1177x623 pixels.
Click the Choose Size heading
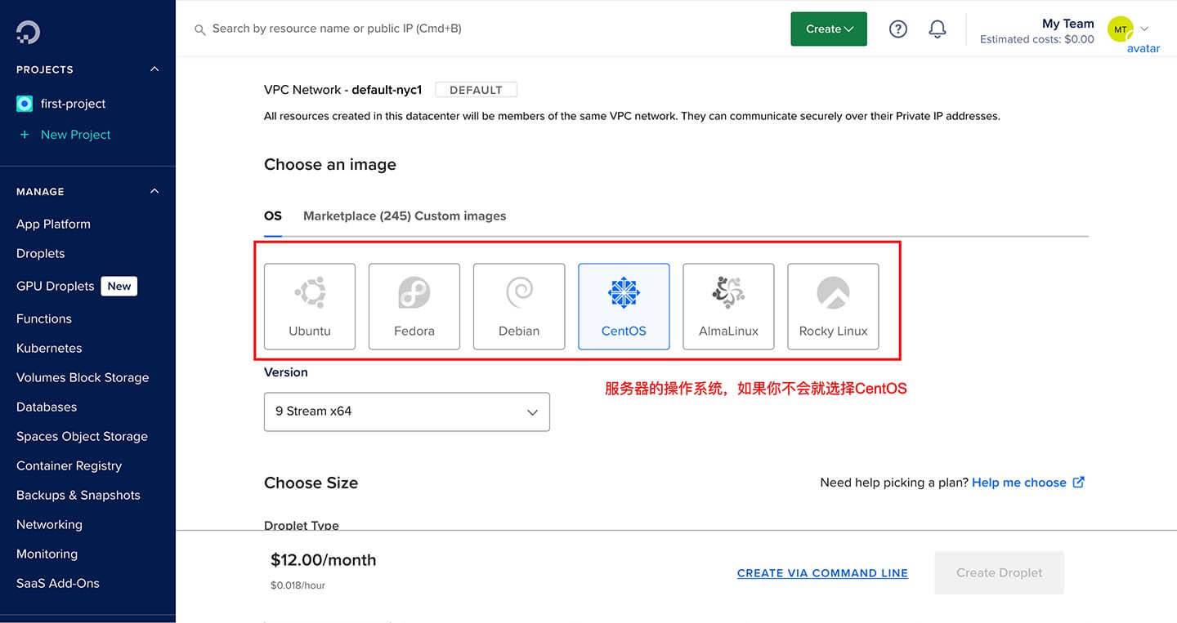click(311, 483)
